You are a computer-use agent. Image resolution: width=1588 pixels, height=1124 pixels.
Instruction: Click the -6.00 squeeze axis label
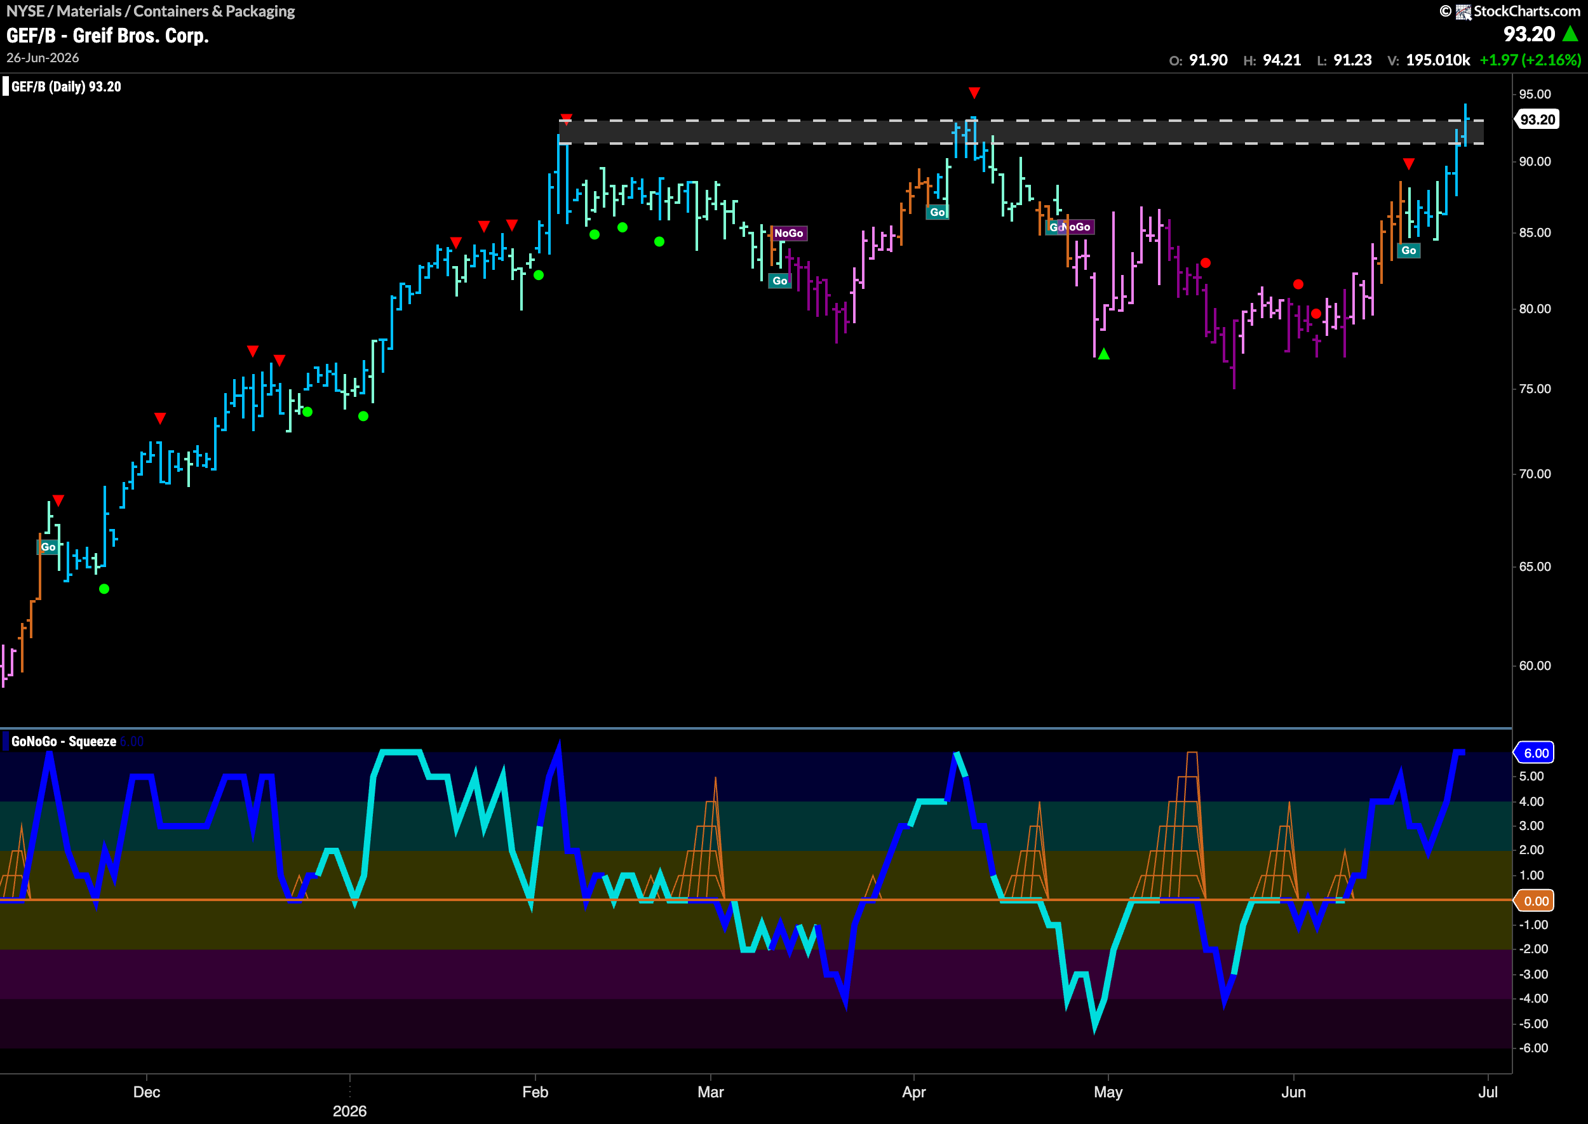point(1533,1048)
